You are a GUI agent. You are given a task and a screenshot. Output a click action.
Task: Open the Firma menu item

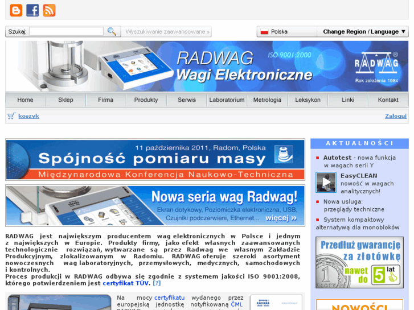(x=105, y=100)
